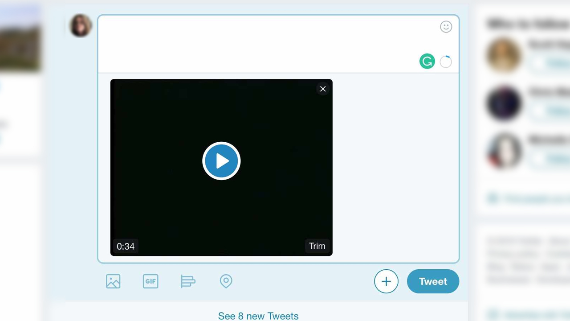Post with the Tweet button
The width and height of the screenshot is (570, 321).
point(433,281)
